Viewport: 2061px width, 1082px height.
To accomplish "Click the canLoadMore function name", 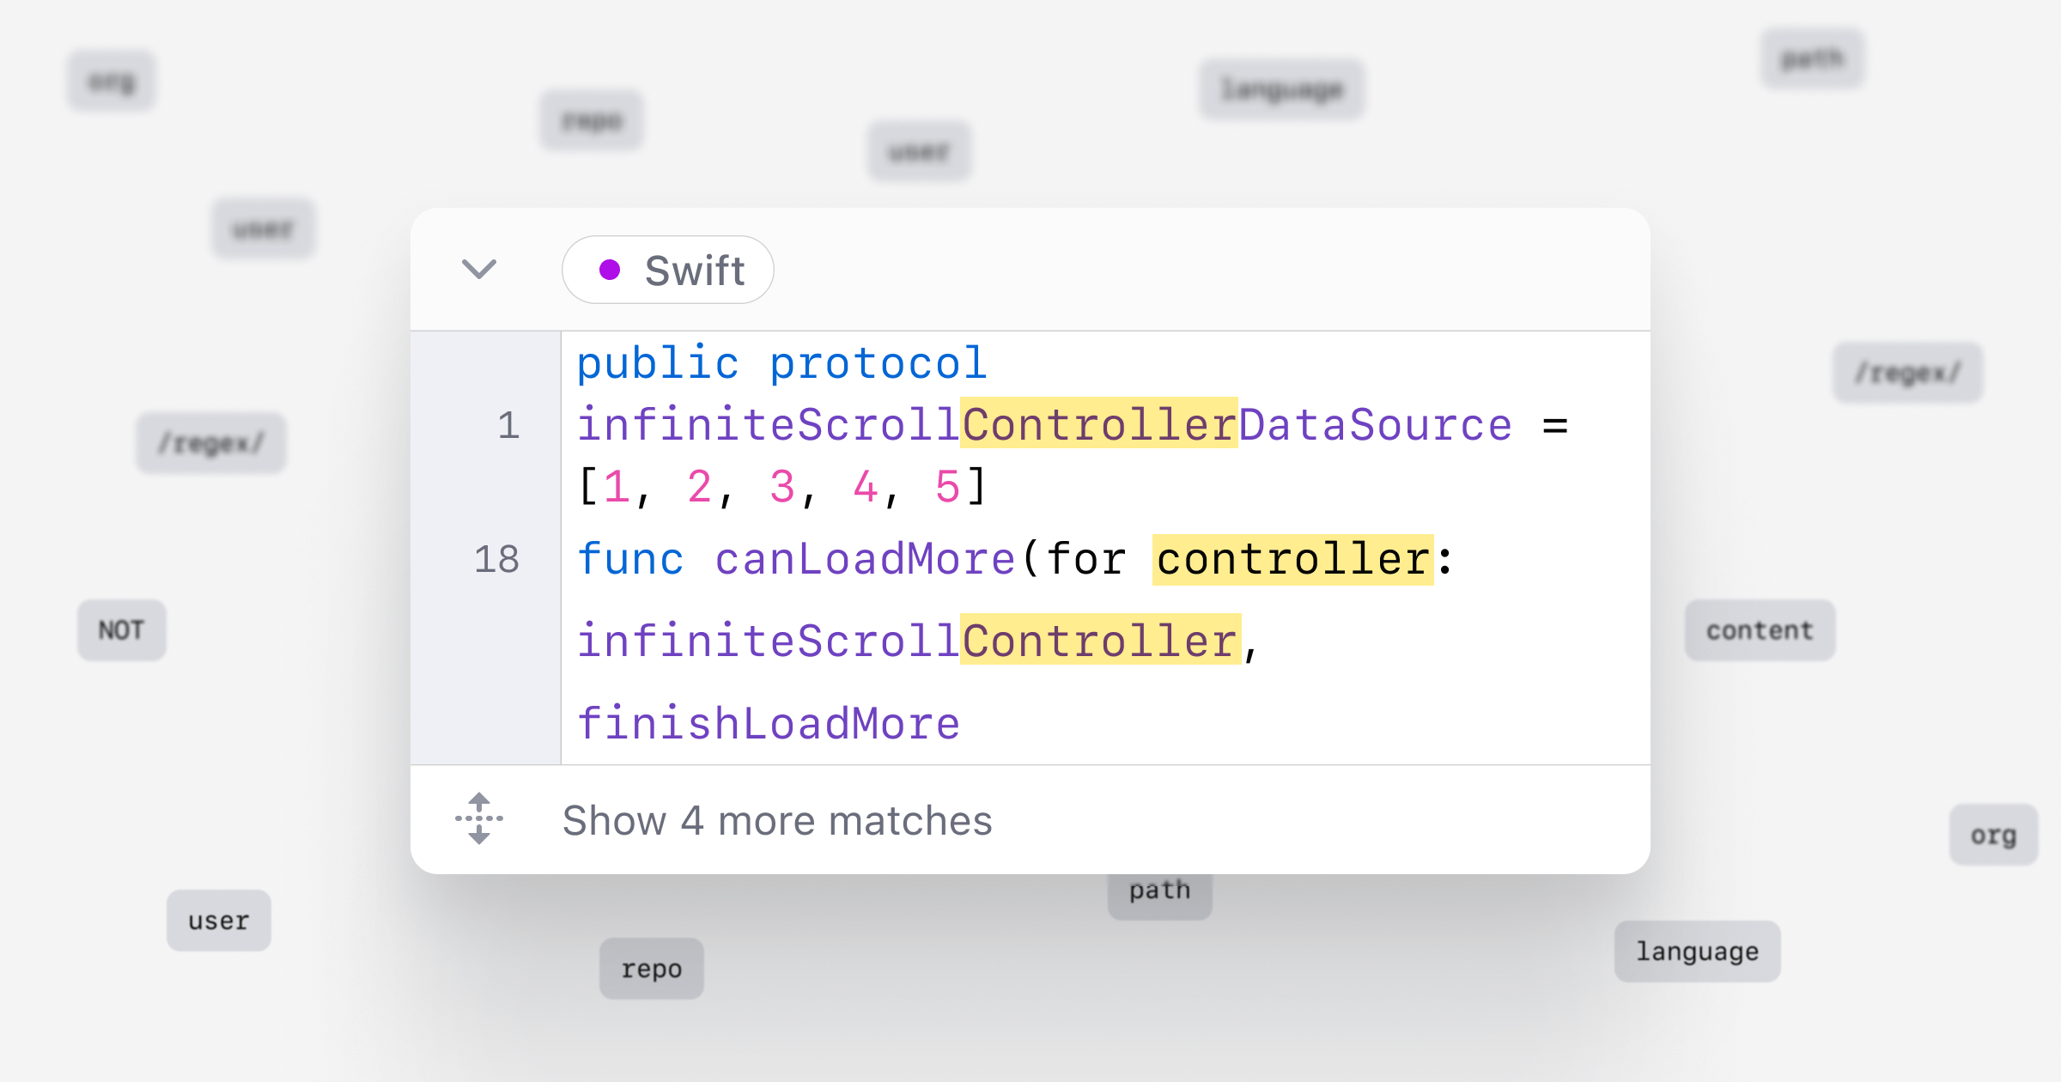I will [866, 559].
